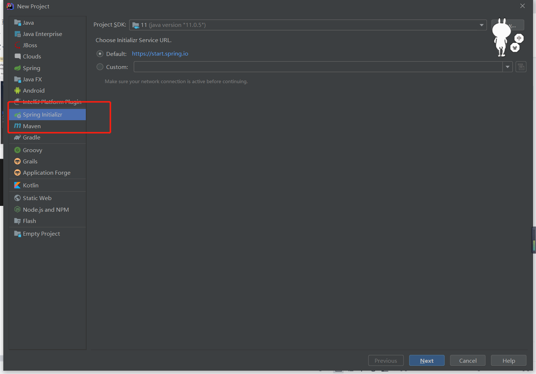This screenshot has width=536, height=374.
Task: Choose Java Enterprise project type
Action: point(48,34)
